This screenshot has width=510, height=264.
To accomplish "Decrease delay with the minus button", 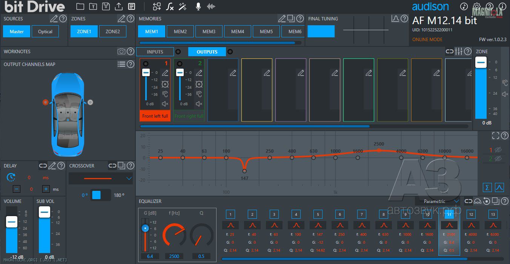I will coord(17,189).
